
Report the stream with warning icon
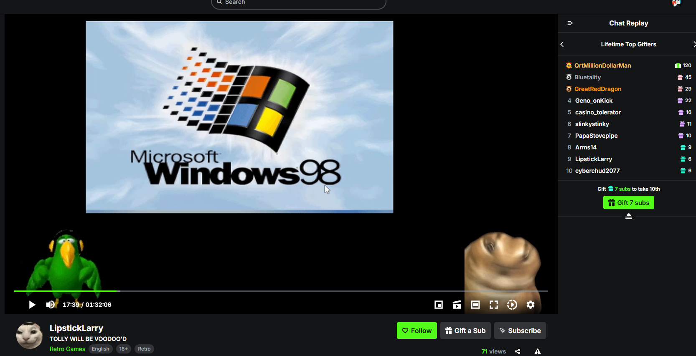tap(538, 351)
